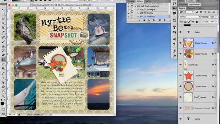Viewport: 220px width, 124px height.
Task: Open the Normal blend mode dropdown
Action: (189, 17)
